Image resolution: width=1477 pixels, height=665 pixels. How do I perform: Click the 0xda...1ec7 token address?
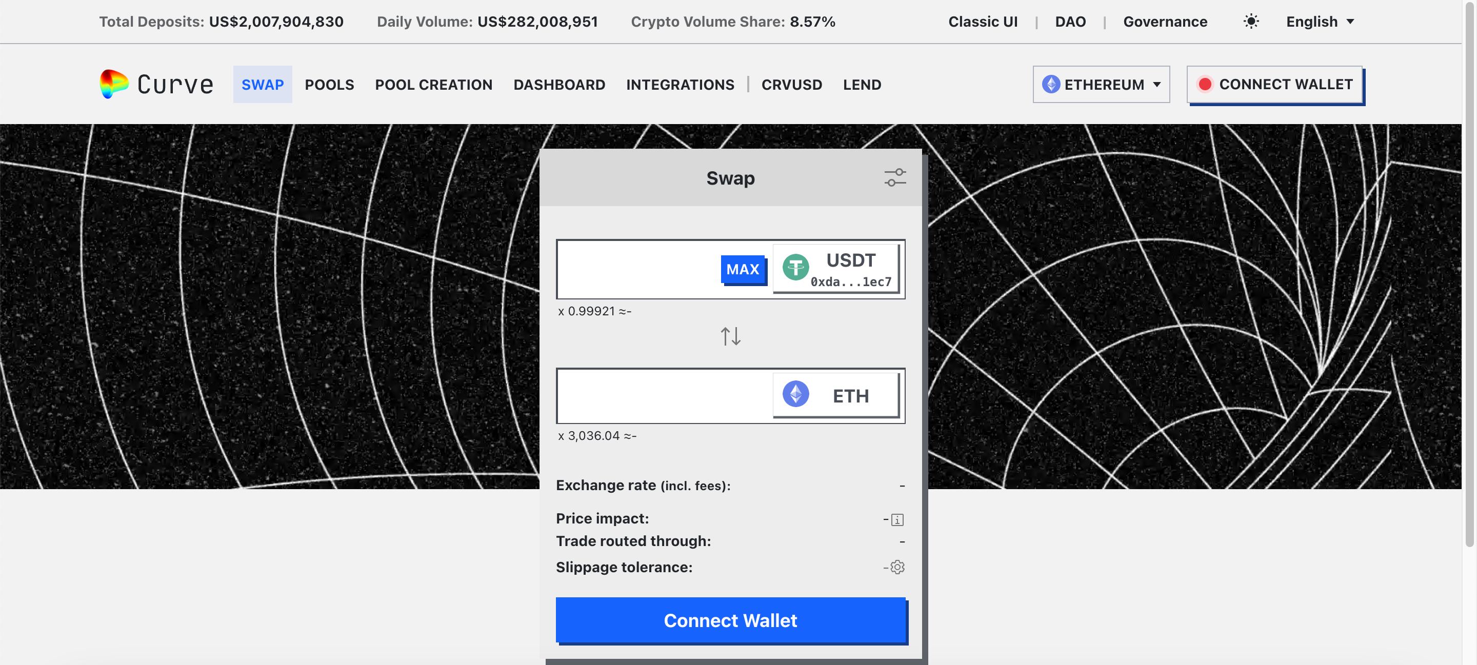click(x=851, y=281)
